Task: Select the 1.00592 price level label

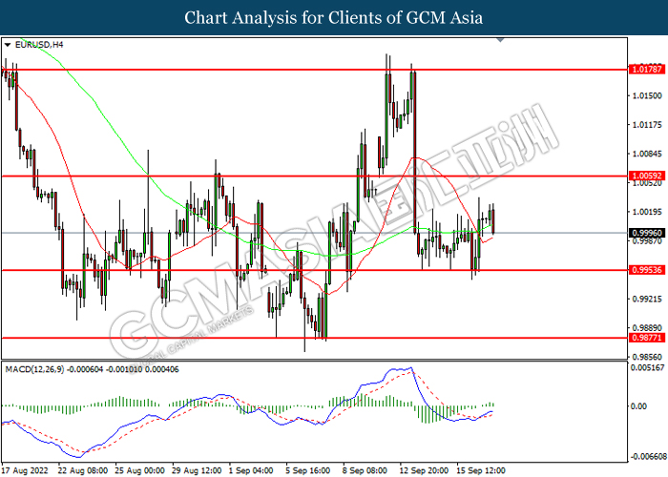Action: click(x=646, y=176)
